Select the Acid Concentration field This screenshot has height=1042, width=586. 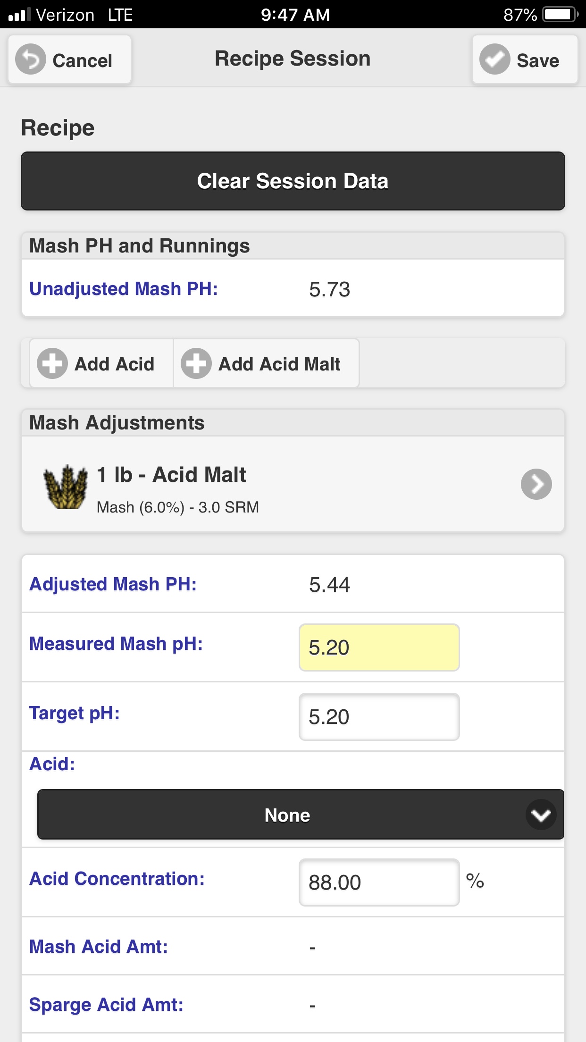pos(379,882)
